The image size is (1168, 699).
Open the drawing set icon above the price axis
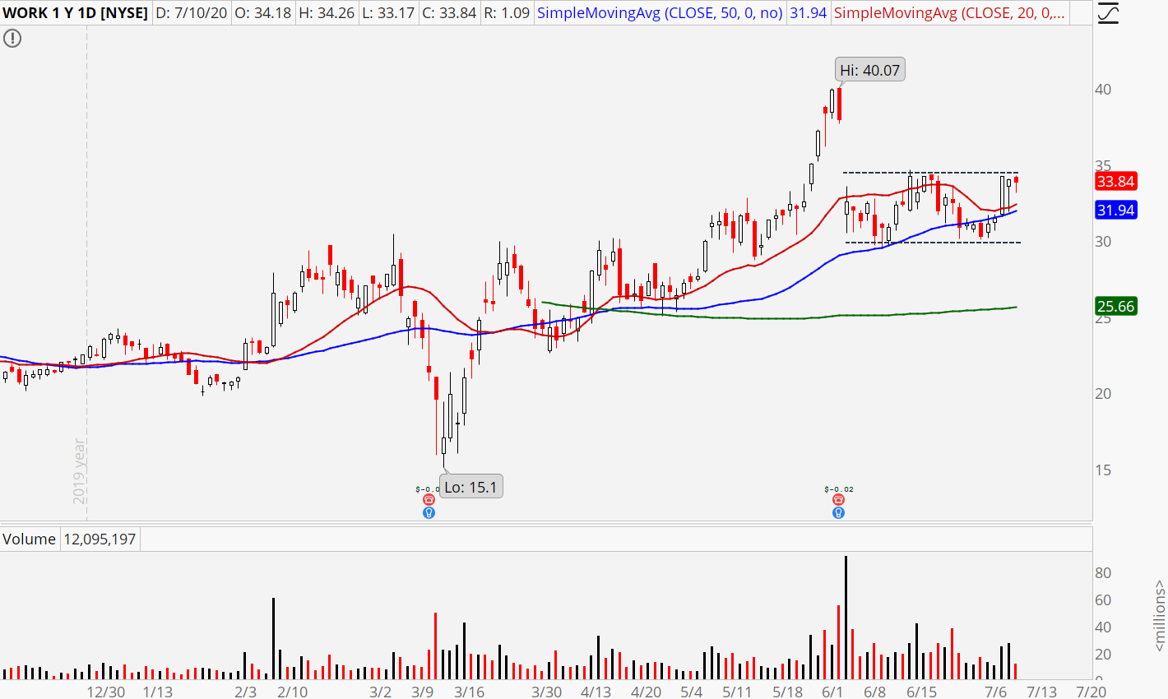pyautogui.click(x=1108, y=13)
